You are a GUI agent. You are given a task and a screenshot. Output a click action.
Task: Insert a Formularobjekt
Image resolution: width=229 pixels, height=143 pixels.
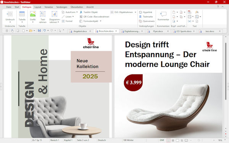89,21
